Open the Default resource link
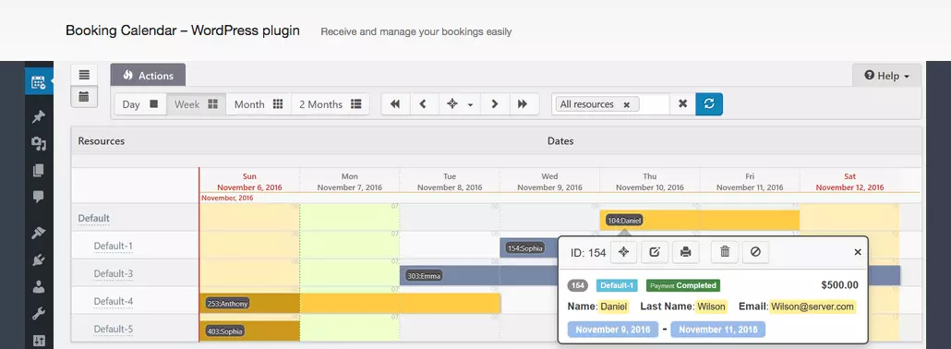 coord(93,218)
